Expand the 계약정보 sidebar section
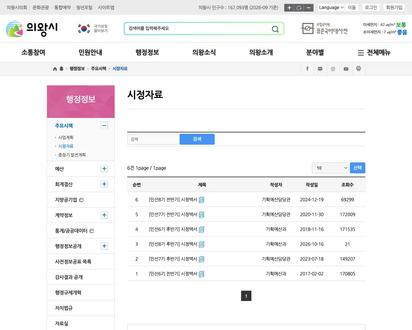Image resolution: width=412 pixels, height=330 pixels. (104, 215)
